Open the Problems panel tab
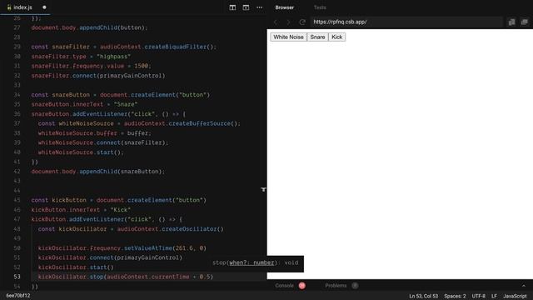Viewport: 533px width, 300px height. (336, 286)
